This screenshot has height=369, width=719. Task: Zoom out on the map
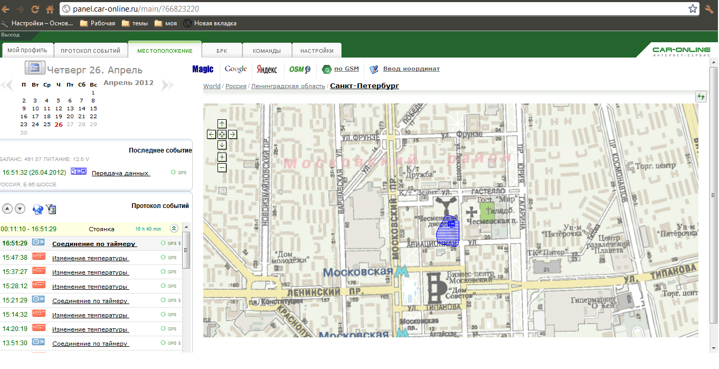(222, 167)
